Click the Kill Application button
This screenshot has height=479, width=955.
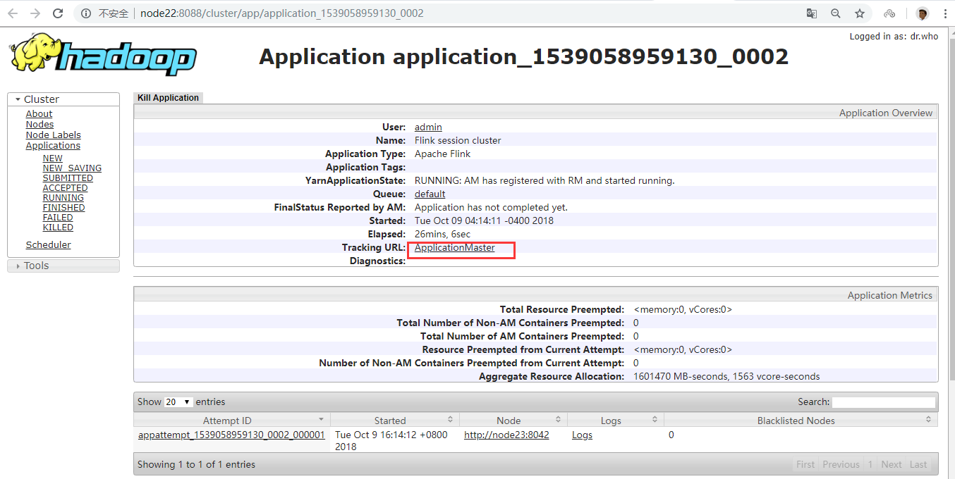pyautogui.click(x=168, y=98)
